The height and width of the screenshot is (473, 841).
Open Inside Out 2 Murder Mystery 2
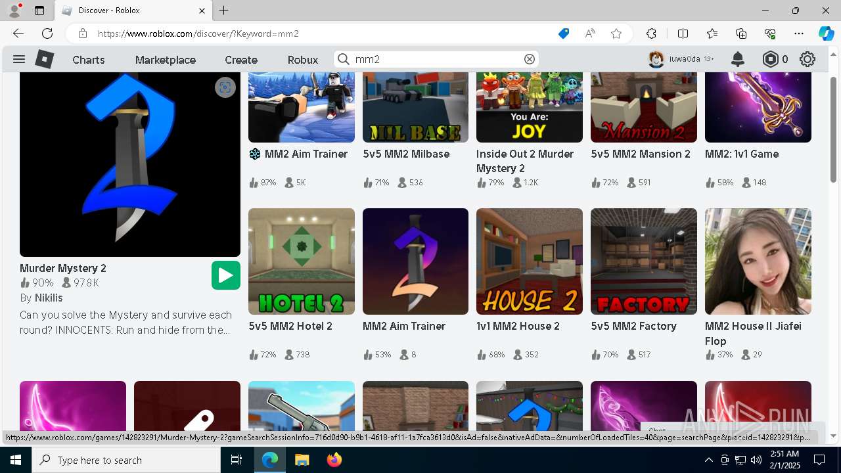(530, 107)
